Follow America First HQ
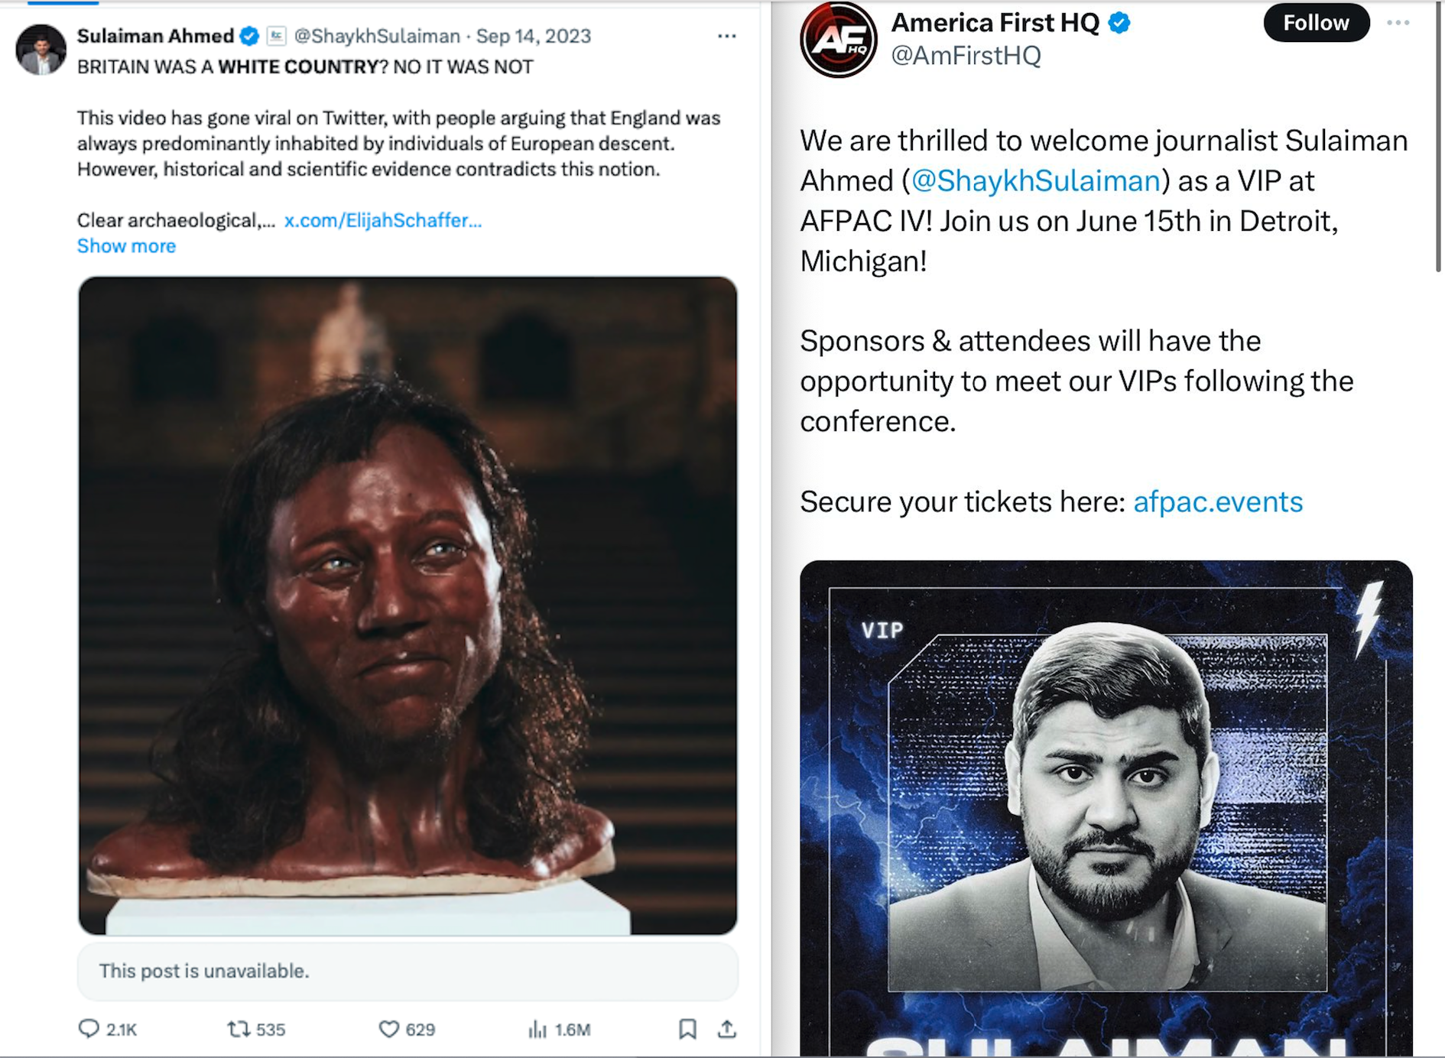The width and height of the screenshot is (1445, 1058). [x=1316, y=23]
